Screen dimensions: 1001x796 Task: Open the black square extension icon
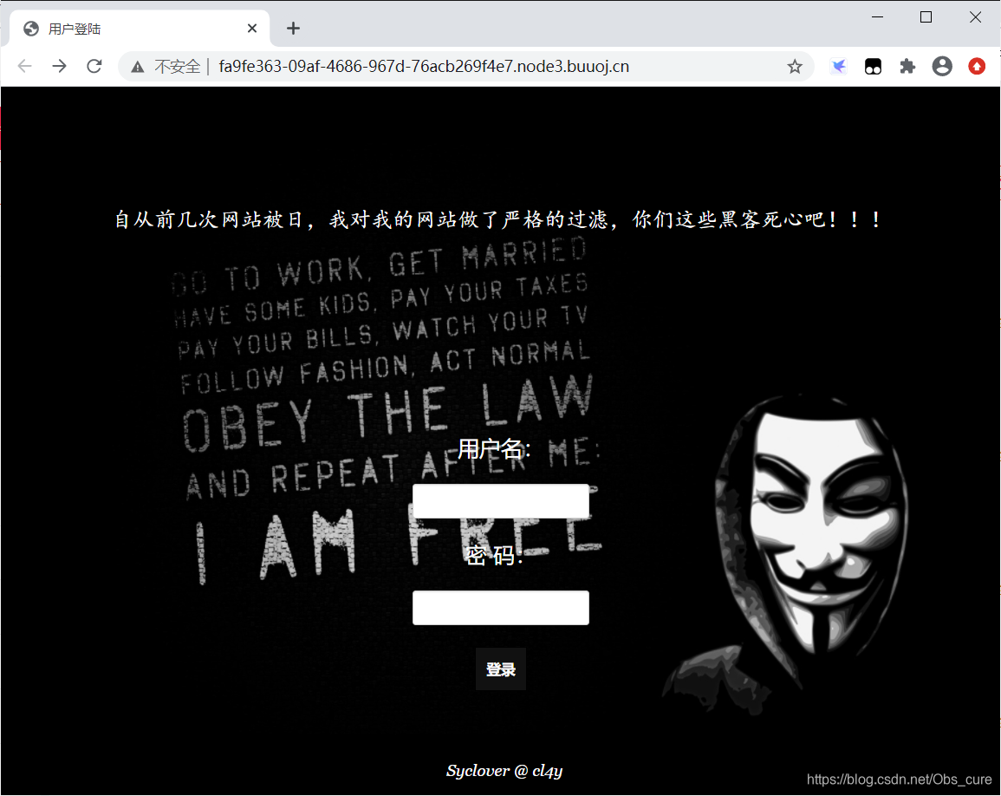[x=873, y=67]
